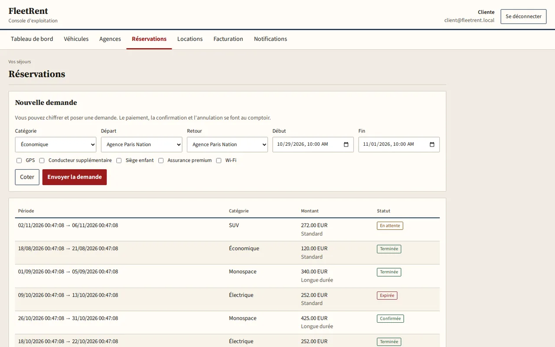The image size is (555, 347).
Task: Submit with Envoyer la demande button
Action: click(x=75, y=177)
